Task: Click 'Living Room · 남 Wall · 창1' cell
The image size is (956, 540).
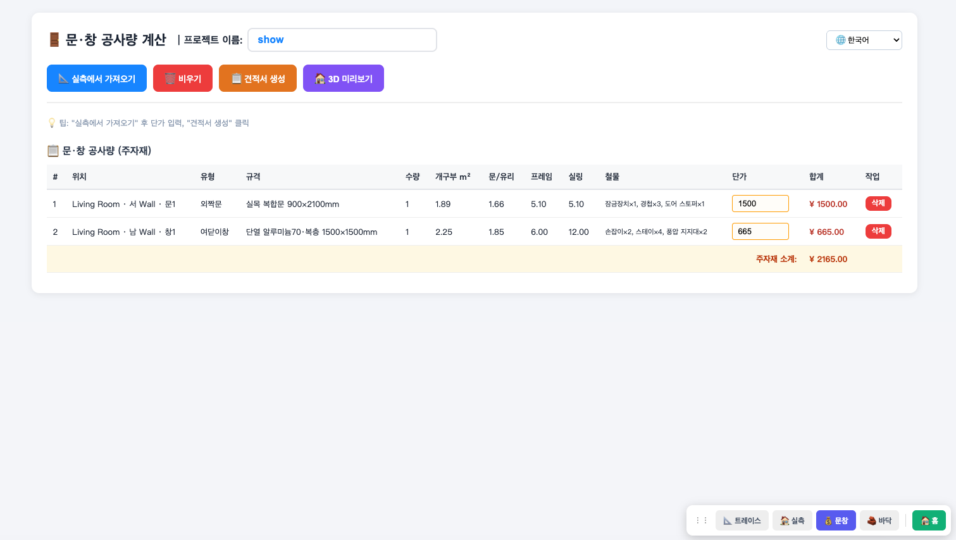Action: pos(124,232)
